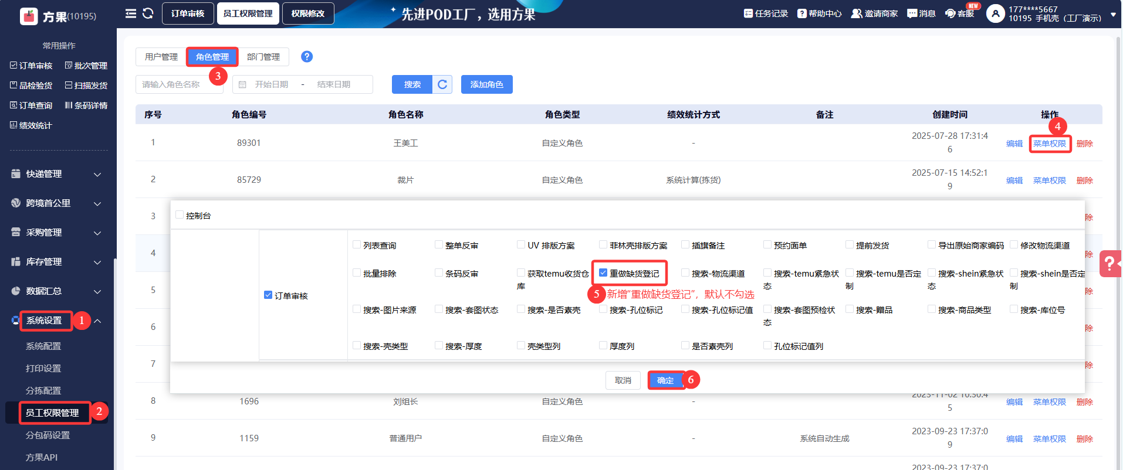Click the messages (消息) icon
1123x470 pixels.
click(x=912, y=13)
